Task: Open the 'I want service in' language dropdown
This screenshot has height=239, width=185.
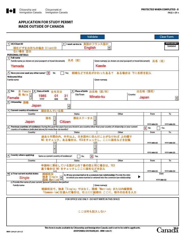Action: point(109,48)
